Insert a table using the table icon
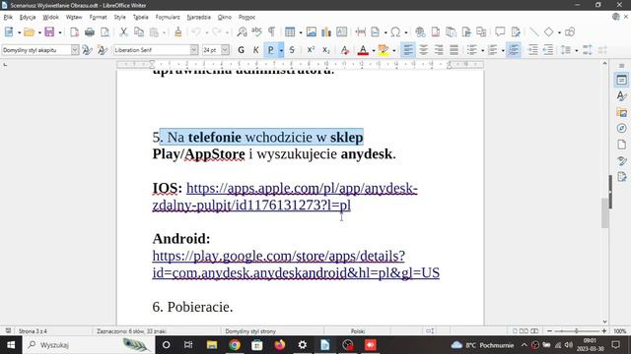 290,32
